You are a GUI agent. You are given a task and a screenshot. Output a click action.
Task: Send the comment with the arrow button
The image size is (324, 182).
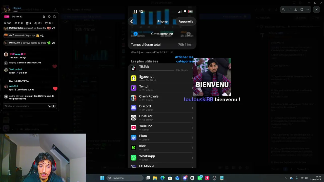[53, 106]
